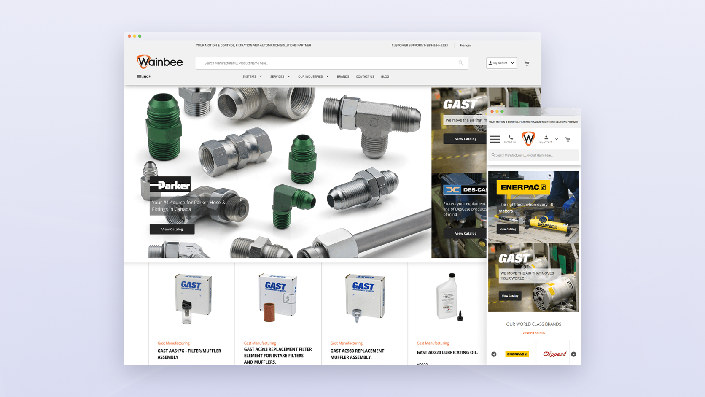Viewport: 705px width, 397px height.
Task: Open the cart icon in the mobile window
Action: point(568,139)
